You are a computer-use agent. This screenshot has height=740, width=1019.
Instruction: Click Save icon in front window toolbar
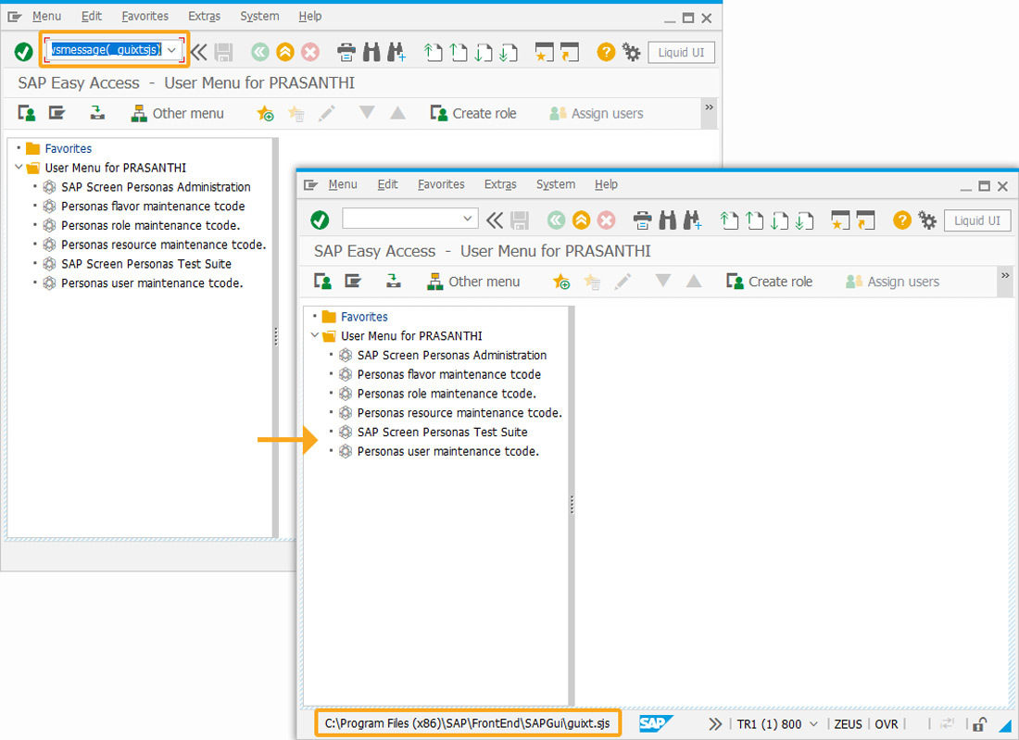point(520,220)
